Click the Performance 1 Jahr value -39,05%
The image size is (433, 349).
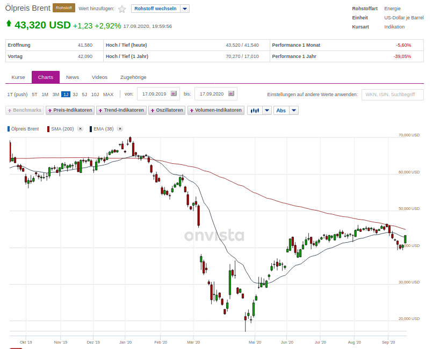tap(402, 56)
